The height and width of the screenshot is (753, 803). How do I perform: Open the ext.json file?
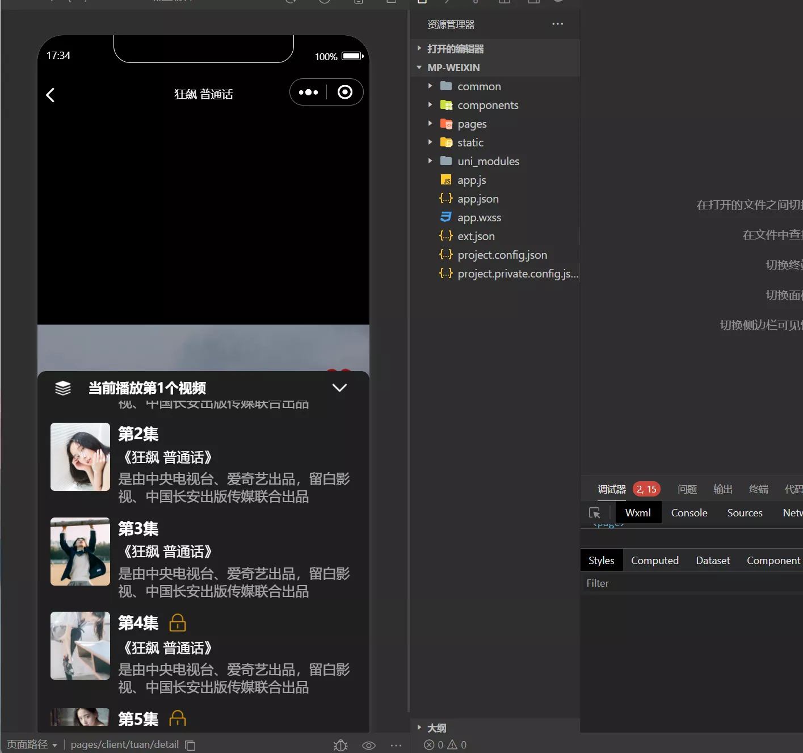tap(476, 236)
